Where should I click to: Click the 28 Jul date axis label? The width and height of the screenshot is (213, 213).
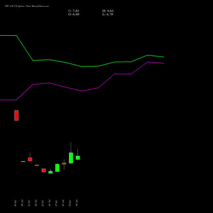(63, 203)
